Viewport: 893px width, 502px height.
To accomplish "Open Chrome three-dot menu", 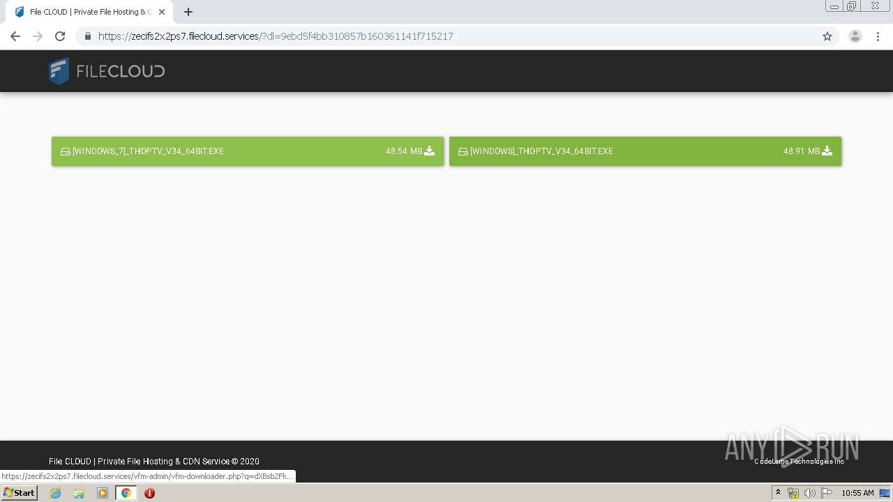I will (878, 36).
